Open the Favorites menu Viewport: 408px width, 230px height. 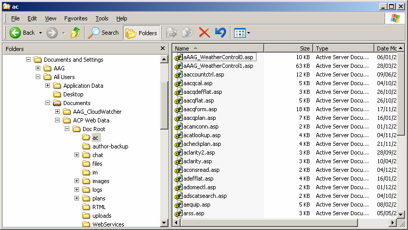coord(75,18)
